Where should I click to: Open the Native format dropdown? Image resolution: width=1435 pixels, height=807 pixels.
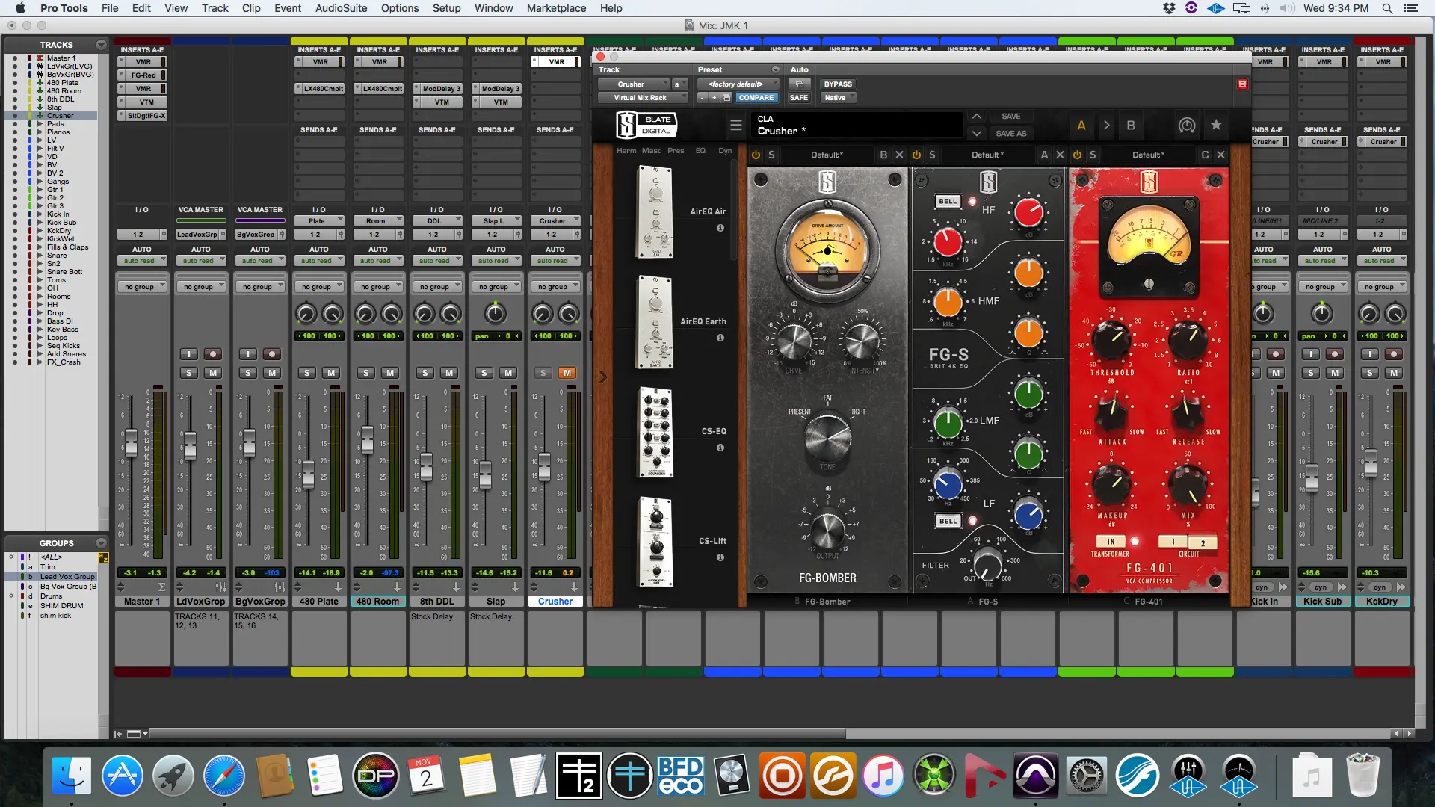pos(839,98)
